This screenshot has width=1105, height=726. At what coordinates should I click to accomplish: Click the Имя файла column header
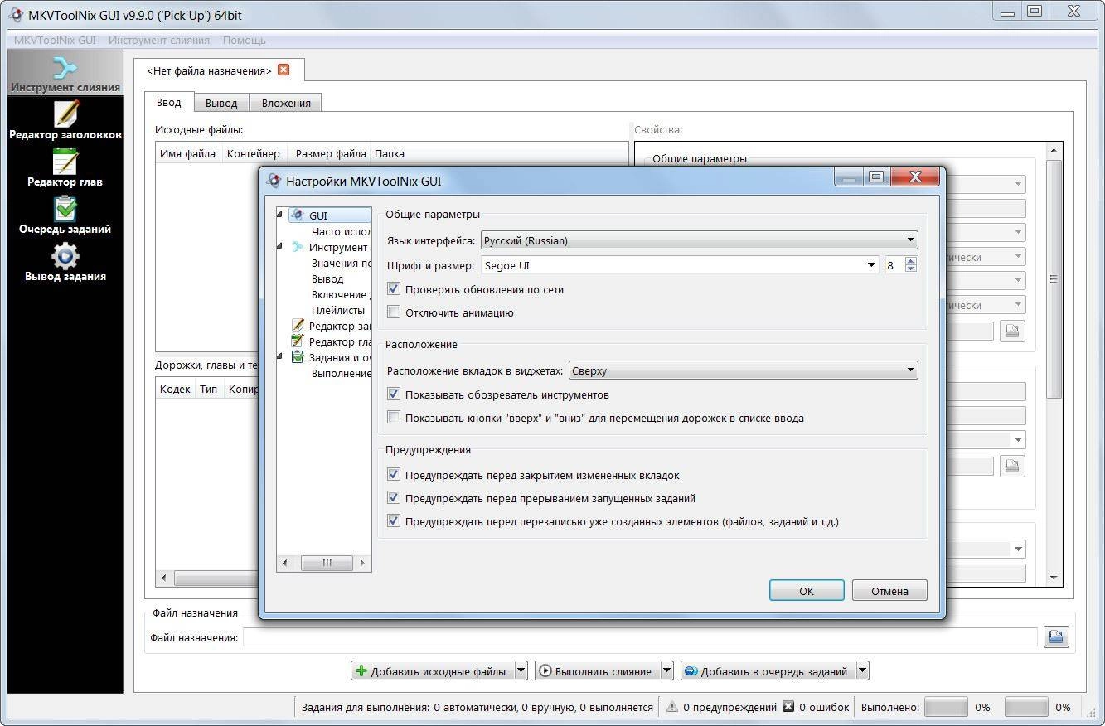(x=188, y=153)
